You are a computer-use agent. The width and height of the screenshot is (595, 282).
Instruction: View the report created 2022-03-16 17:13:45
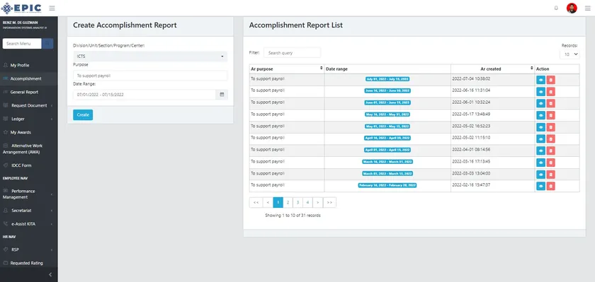(x=540, y=163)
